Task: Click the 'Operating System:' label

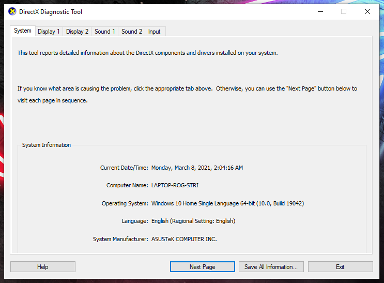Action: tap(125, 203)
